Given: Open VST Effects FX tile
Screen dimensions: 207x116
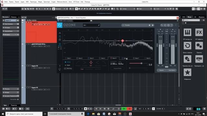Looking at the screenshot, I should [x=199, y=32].
